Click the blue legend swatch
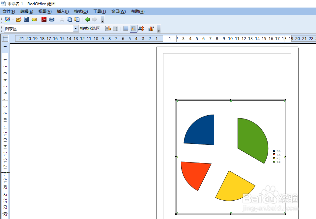 [x=274, y=151]
